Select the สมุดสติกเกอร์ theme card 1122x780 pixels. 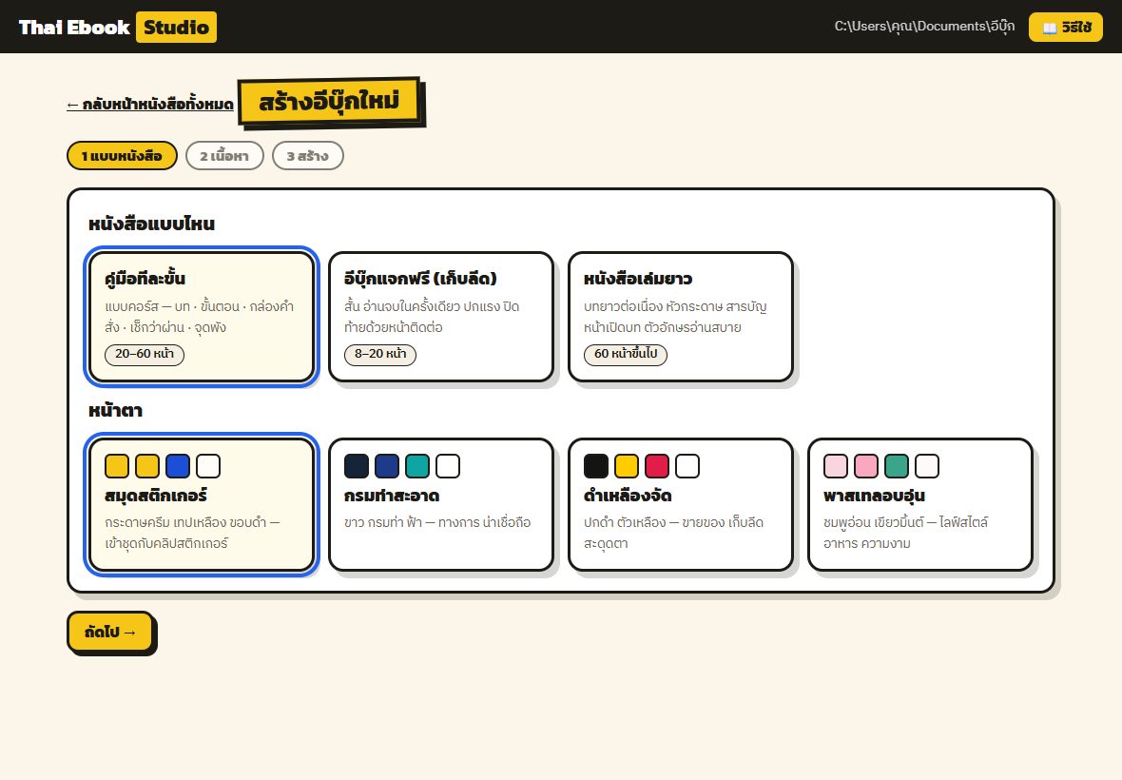point(201,504)
